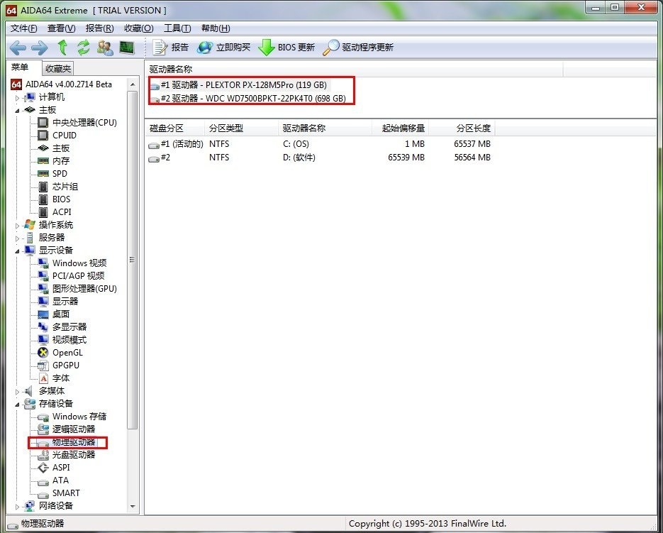Expand the 计算机 tree node

18,97
